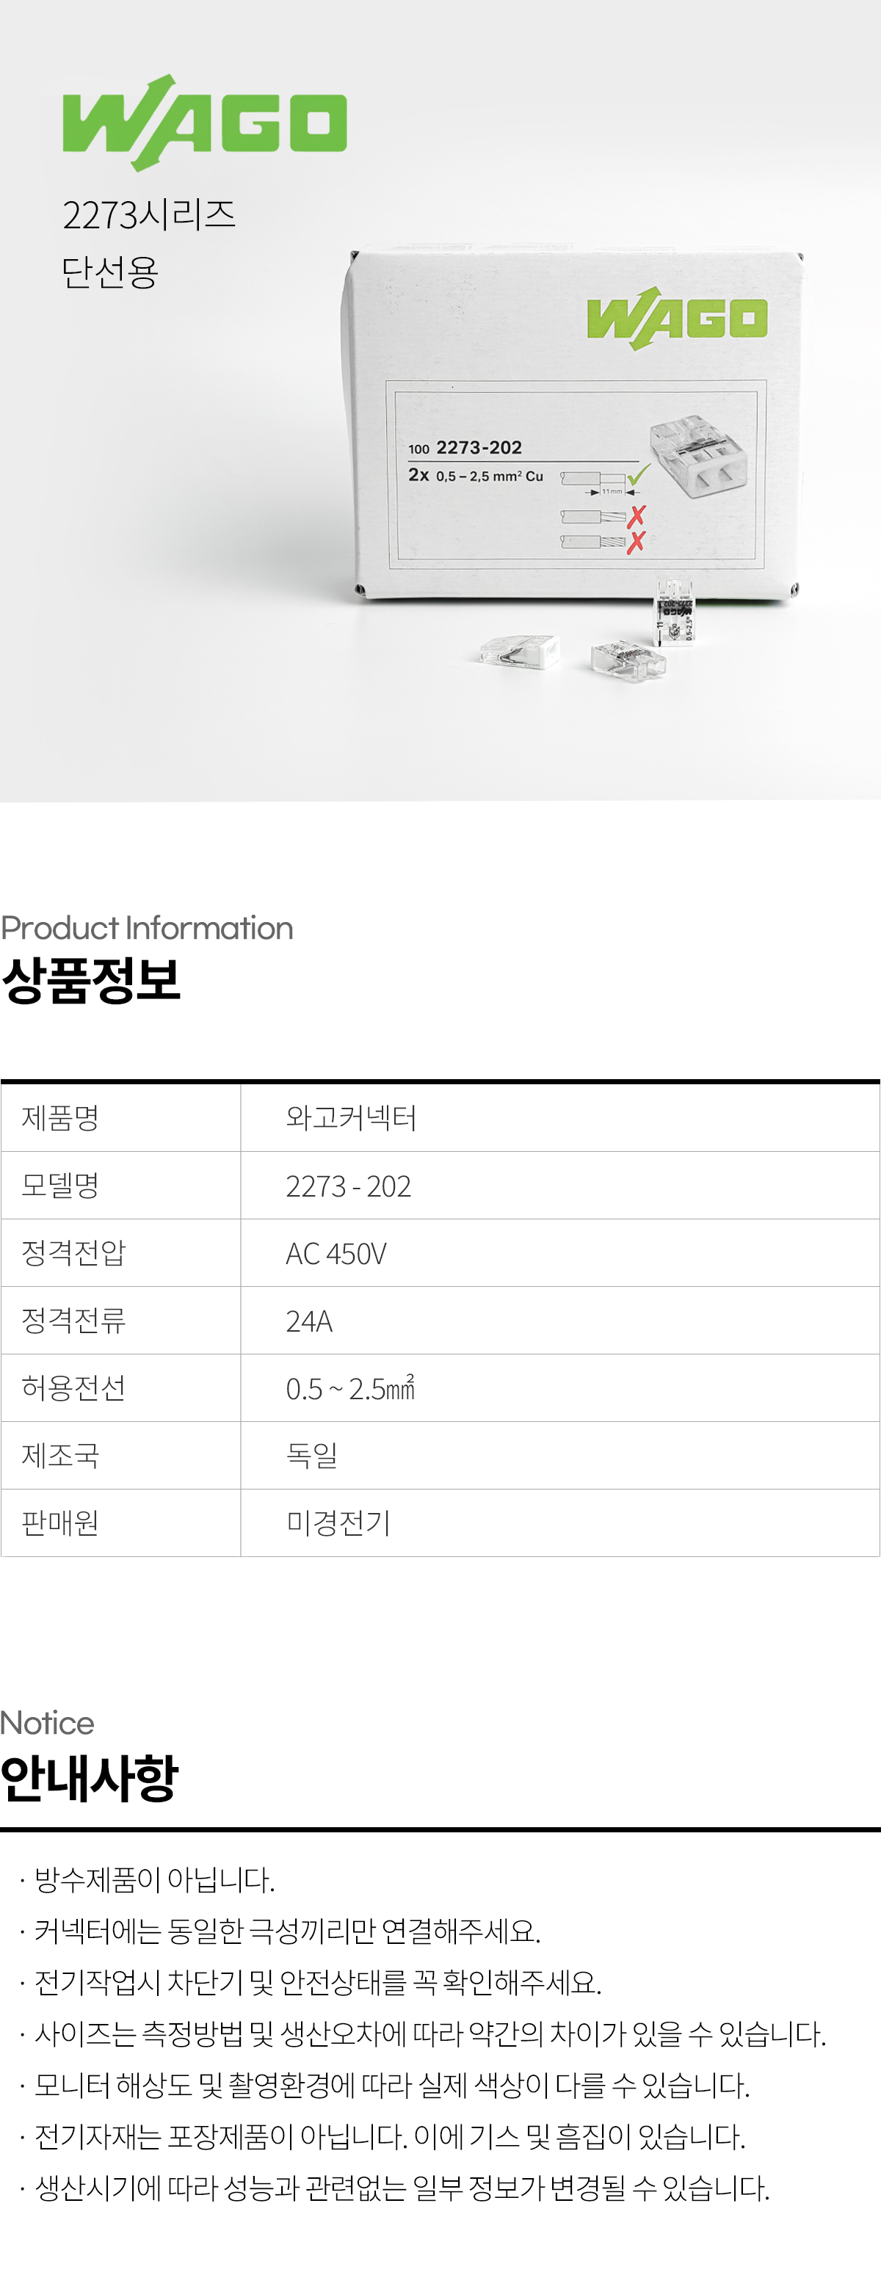Click the 2273-202 text on box
The width and height of the screenshot is (881, 2275).
479,448
